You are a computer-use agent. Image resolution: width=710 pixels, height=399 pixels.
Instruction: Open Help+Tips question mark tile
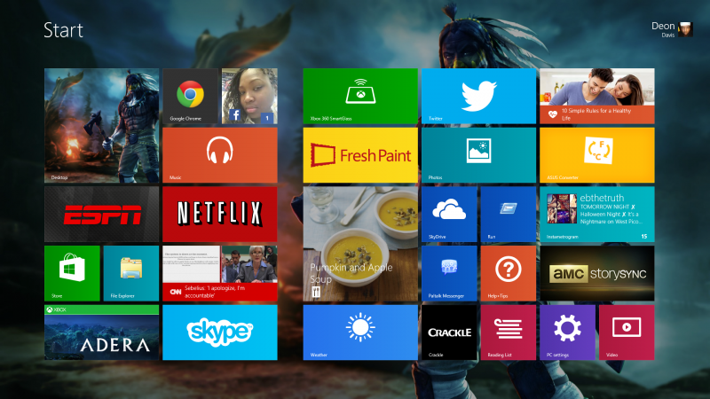509,273
